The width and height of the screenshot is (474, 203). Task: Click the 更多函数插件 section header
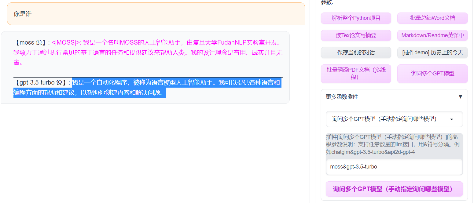394,97
